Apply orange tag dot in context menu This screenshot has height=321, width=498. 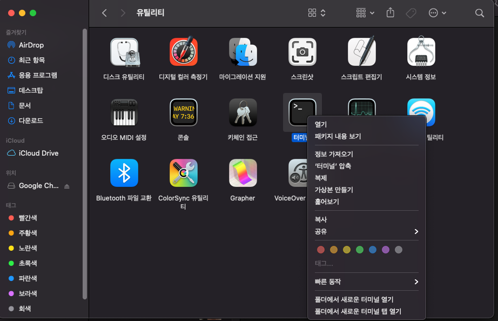coord(334,250)
